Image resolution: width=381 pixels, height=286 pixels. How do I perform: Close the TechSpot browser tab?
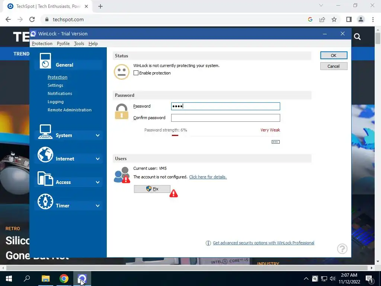(x=86, y=6)
